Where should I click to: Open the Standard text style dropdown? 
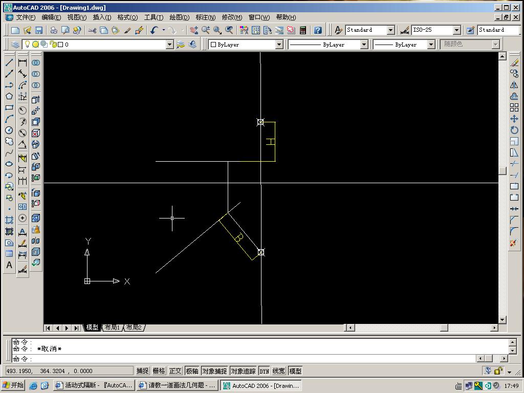(x=391, y=30)
